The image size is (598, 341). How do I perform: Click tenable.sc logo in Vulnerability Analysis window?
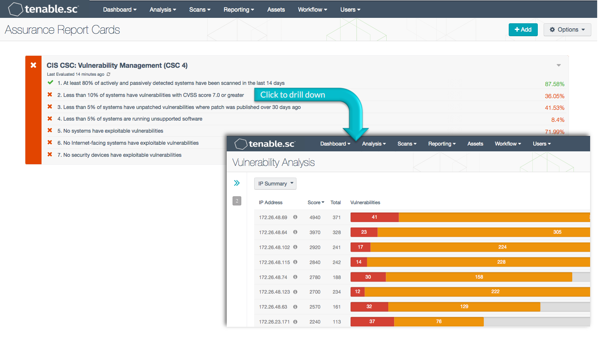click(x=265, y=144)
